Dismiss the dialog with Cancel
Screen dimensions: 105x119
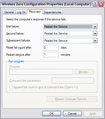72,114
